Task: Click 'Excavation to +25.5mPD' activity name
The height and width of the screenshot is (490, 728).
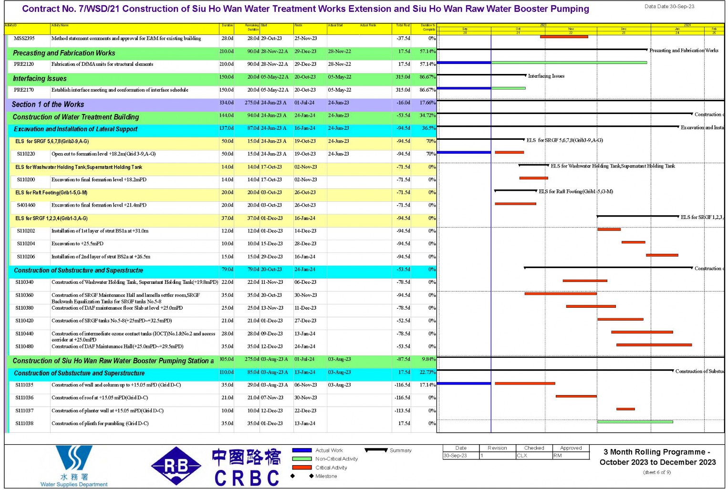Action: click(77, 244)
